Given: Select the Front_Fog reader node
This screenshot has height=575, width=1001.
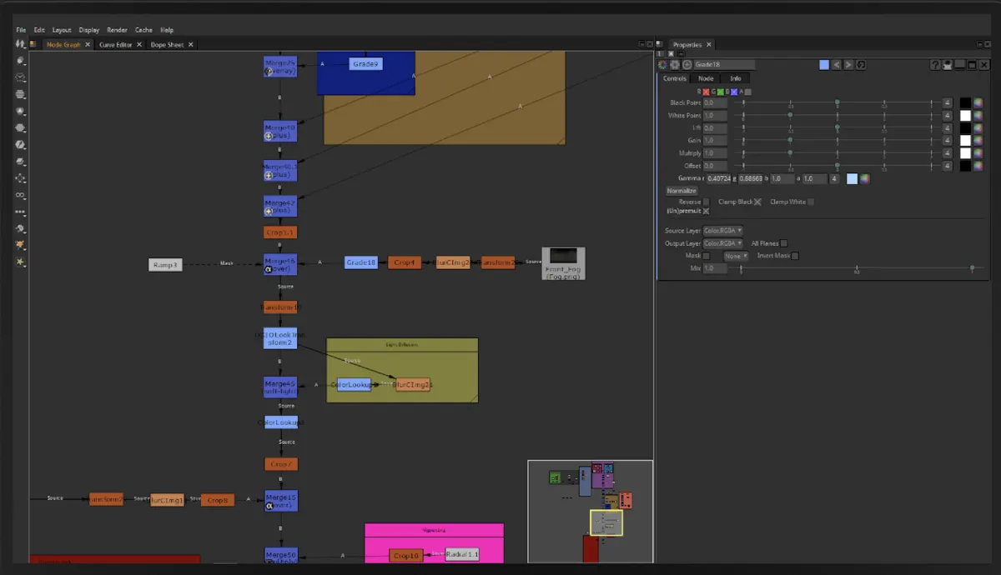Looking at the screenshot, I should (x=563, y=263).
